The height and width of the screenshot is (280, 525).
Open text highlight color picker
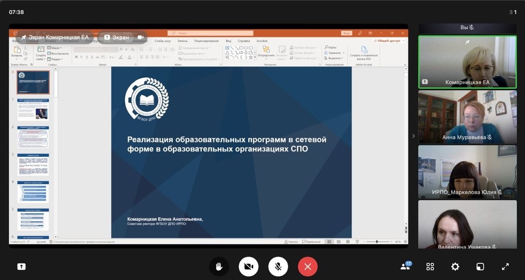(122, 57)
